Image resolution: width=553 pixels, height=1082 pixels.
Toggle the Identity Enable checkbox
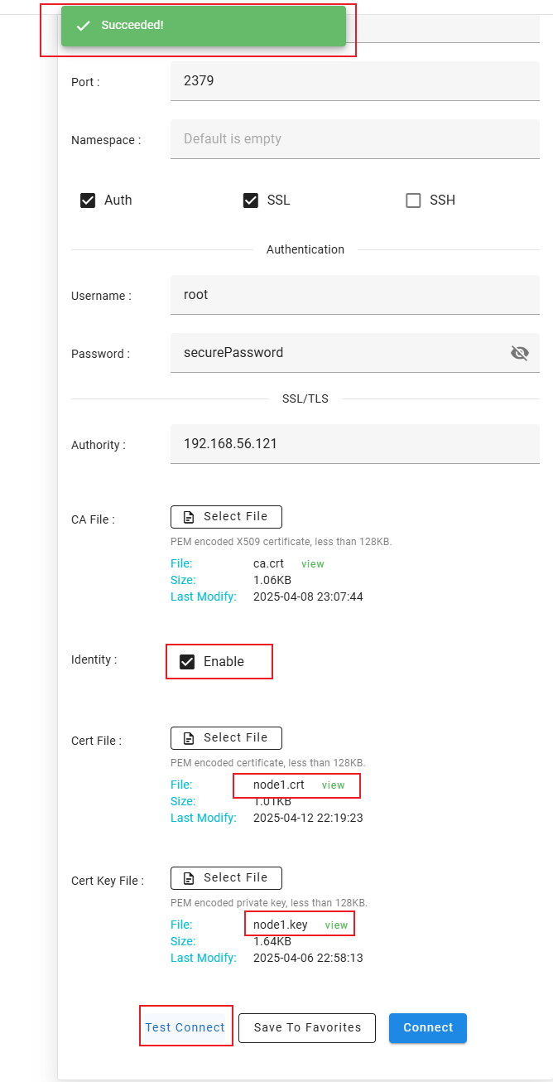pyautogui.click(x=187, y=661)
